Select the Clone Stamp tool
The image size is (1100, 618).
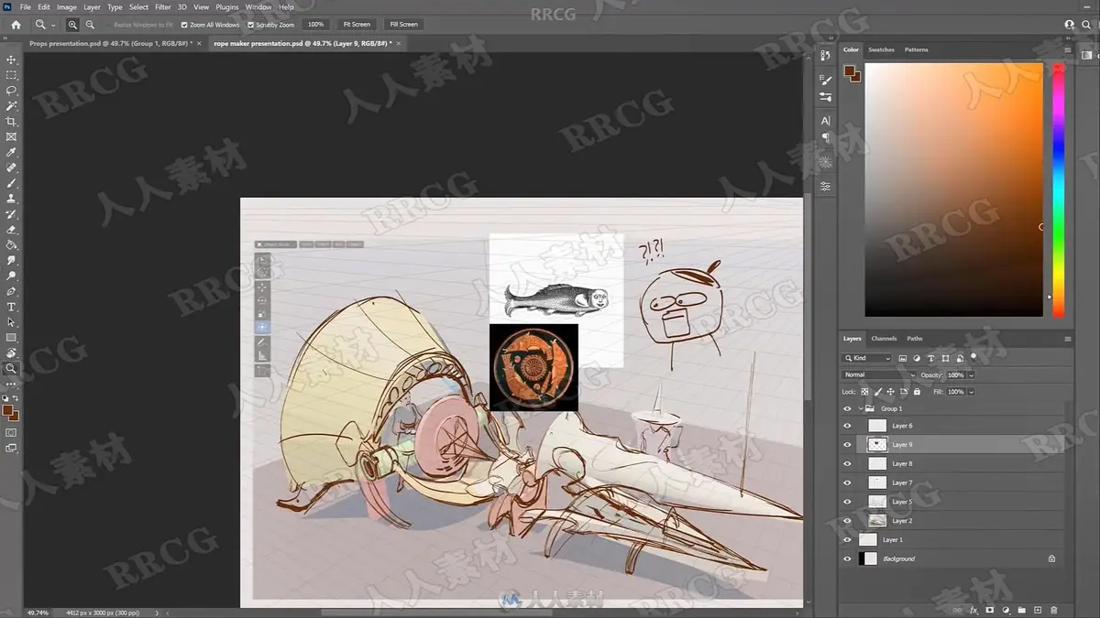click(11, 199)
